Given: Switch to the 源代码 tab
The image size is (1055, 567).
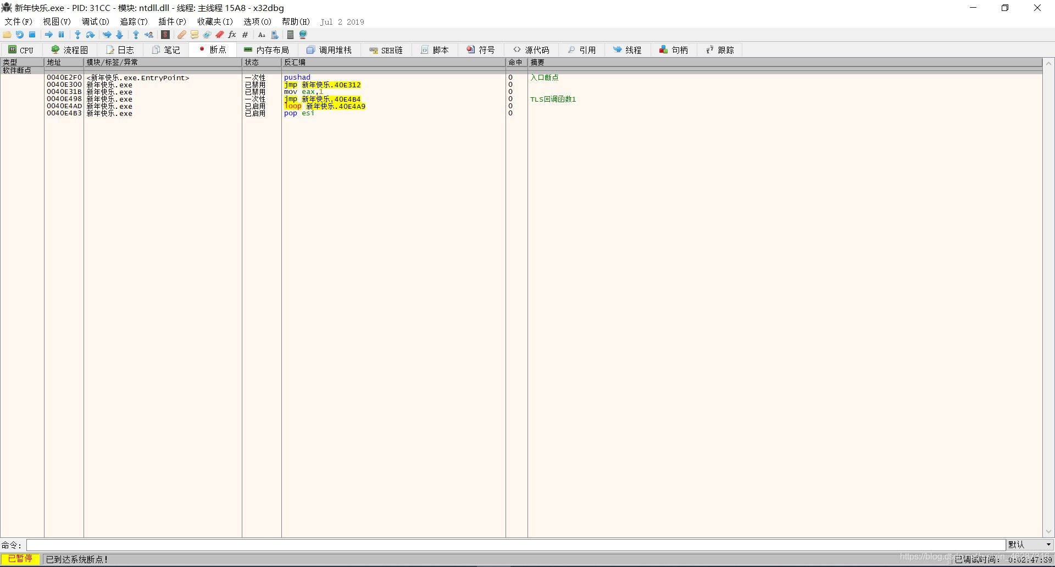Looking at the screenshot, I should click(x=531, y=50).
